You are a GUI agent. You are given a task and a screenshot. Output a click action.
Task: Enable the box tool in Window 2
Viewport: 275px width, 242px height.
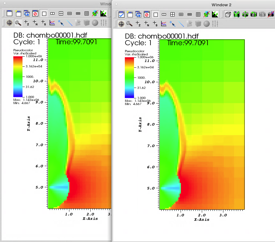click(198, 24)
